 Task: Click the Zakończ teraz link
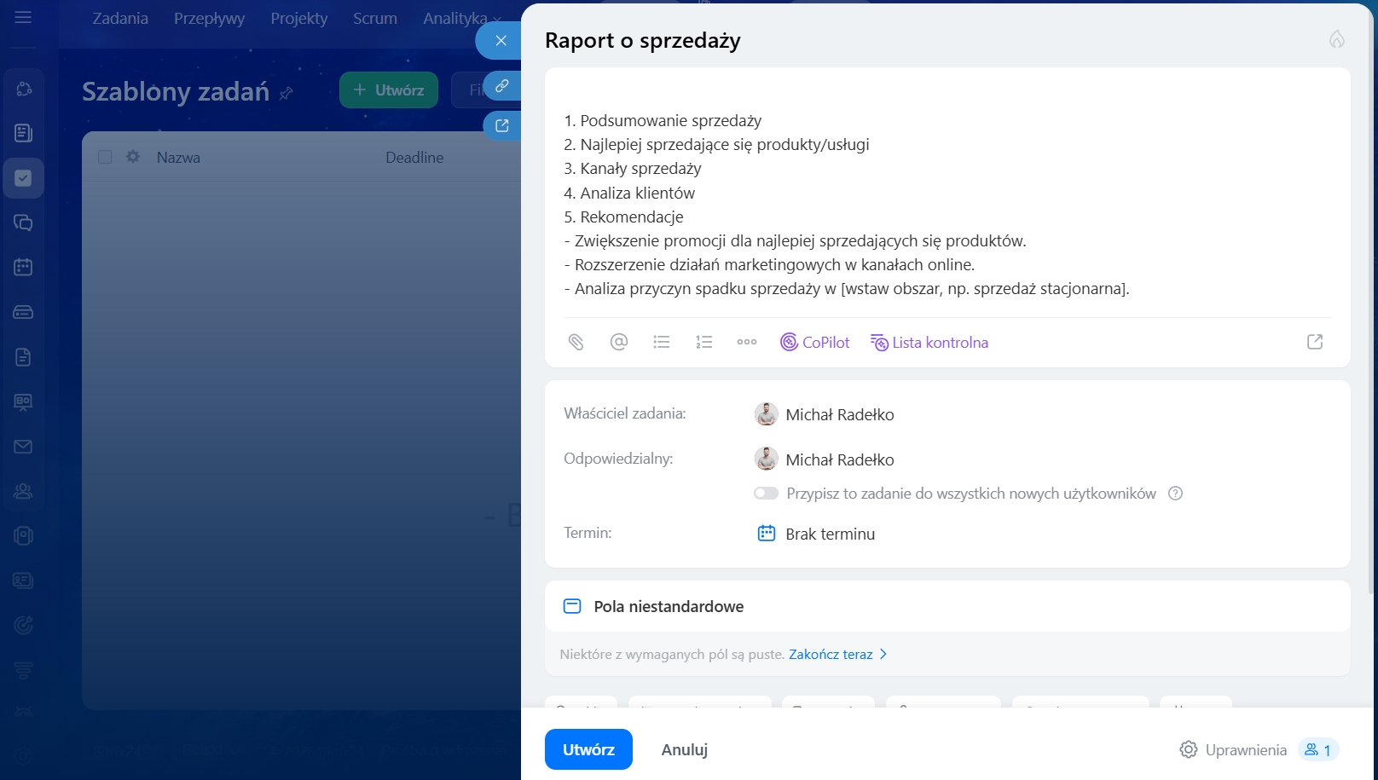(831, 654)
